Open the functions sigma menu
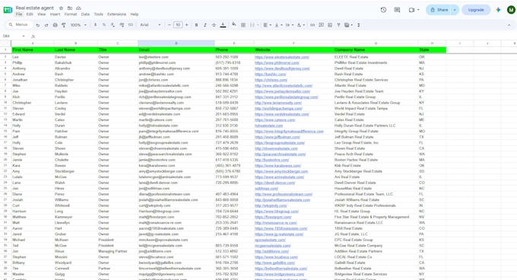This screenshot has height=280, width=517. [358, 25]
